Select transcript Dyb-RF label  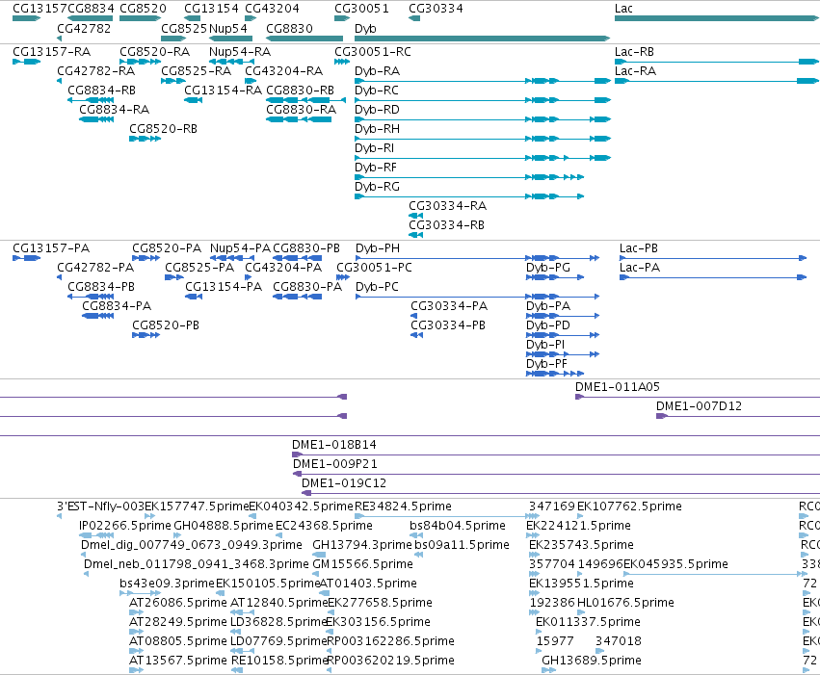pos(375,168)
